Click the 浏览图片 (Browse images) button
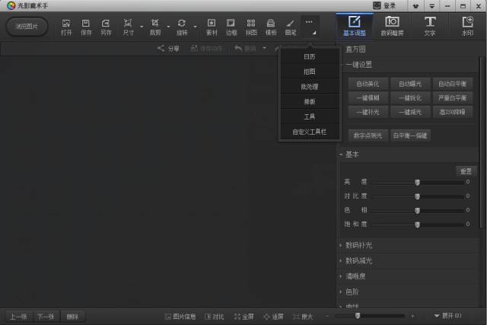This screenshot has width=487, height=325. point(27,26)
